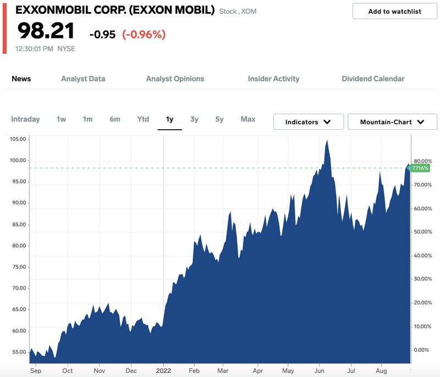The width and height of the screenshot is (440, 377).
Task: Open the News tab
Action: [x=21, y=79]
